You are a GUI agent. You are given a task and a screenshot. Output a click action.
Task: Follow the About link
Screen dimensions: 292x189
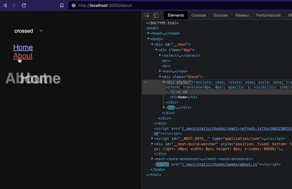pyautogui.click(x=23, y=56)
